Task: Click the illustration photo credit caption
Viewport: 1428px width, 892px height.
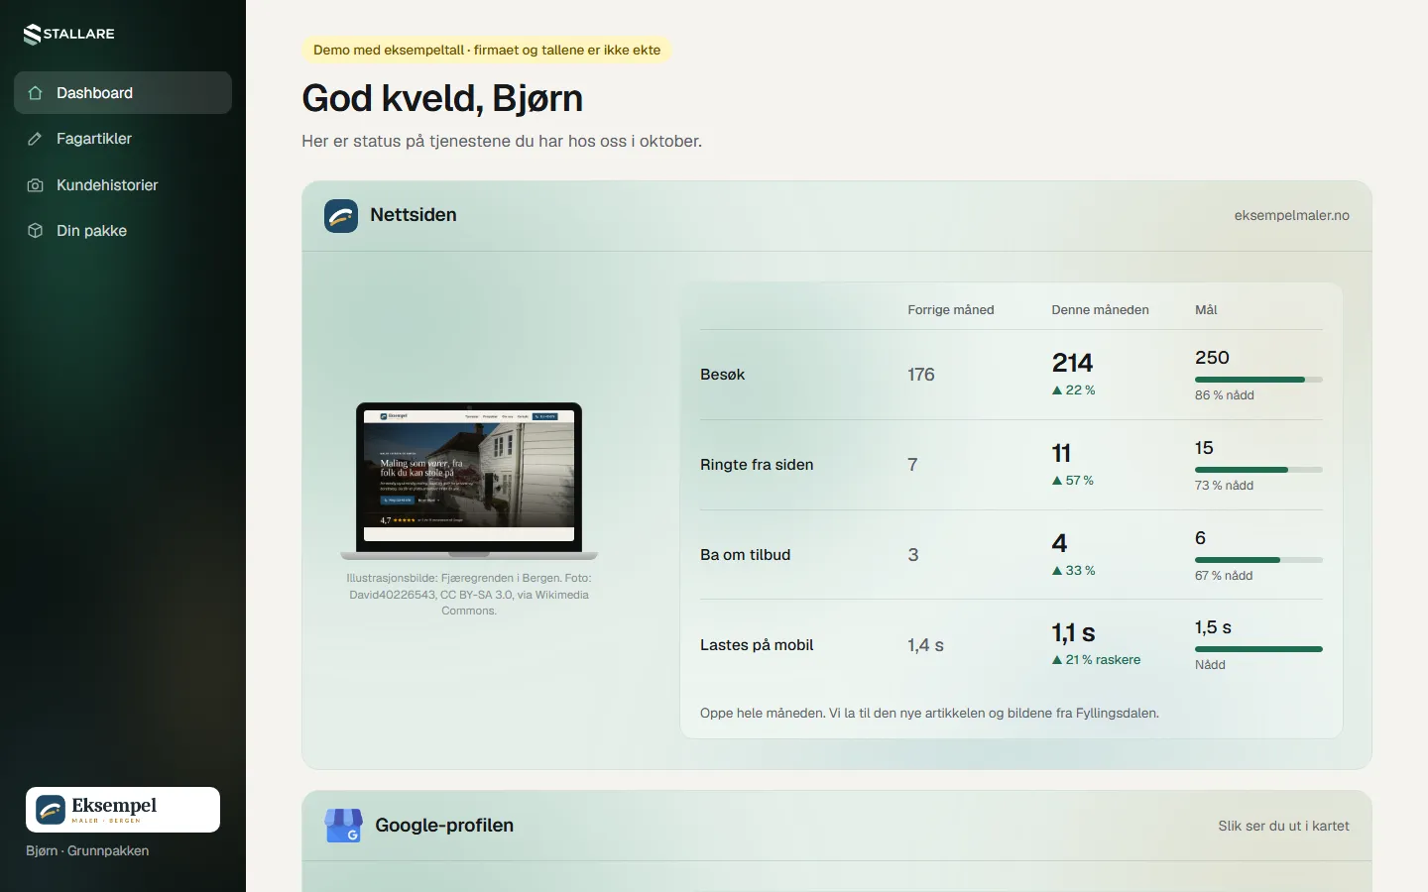Action: coord(469,595)
